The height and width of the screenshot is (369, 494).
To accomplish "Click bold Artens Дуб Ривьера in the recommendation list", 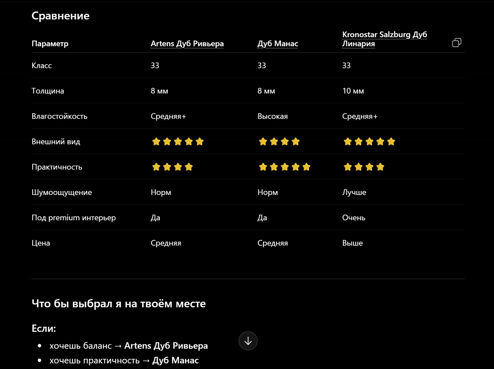I will 166,346.
